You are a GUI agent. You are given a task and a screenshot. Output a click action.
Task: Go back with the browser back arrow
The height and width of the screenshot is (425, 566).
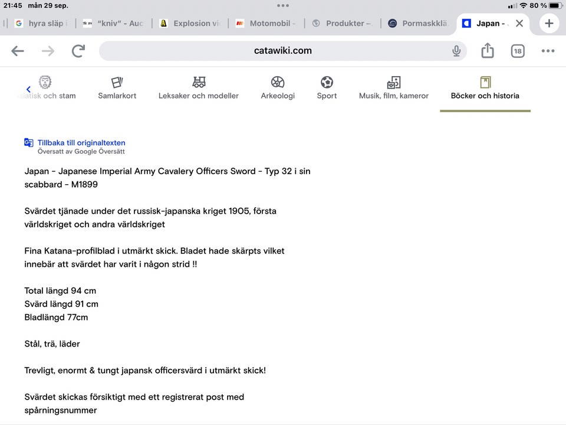[17, 51]
